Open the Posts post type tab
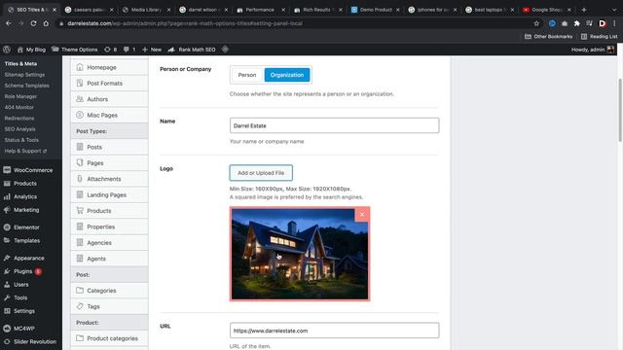The height and width of the screenshot is (350, 623). (109, 147)
